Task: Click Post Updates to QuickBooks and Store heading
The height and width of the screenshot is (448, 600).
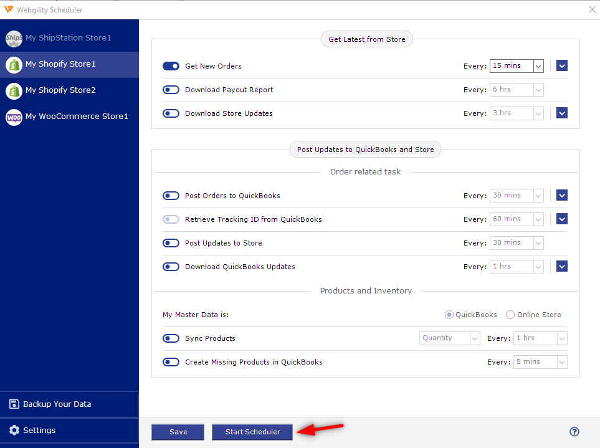Action: (366, 150)
